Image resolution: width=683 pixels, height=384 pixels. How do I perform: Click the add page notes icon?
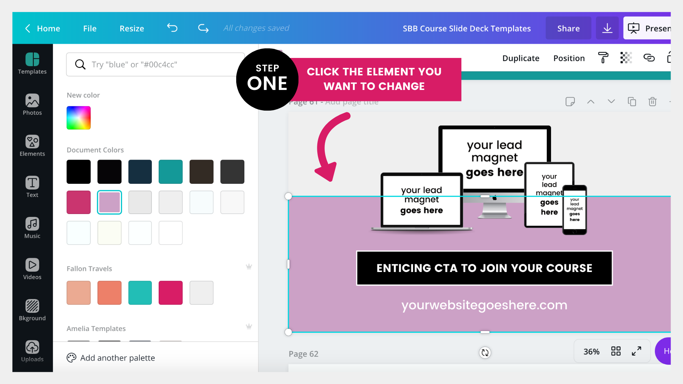pos(570,102)
